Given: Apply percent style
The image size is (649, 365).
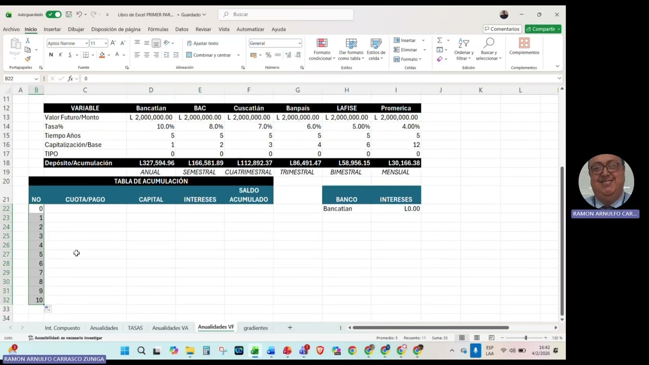Looking at the screenshot, I should 268,55.
